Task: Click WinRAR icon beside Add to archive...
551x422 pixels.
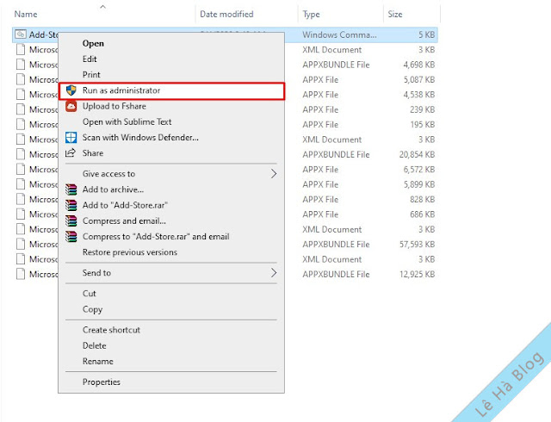Action: point(71,189)
